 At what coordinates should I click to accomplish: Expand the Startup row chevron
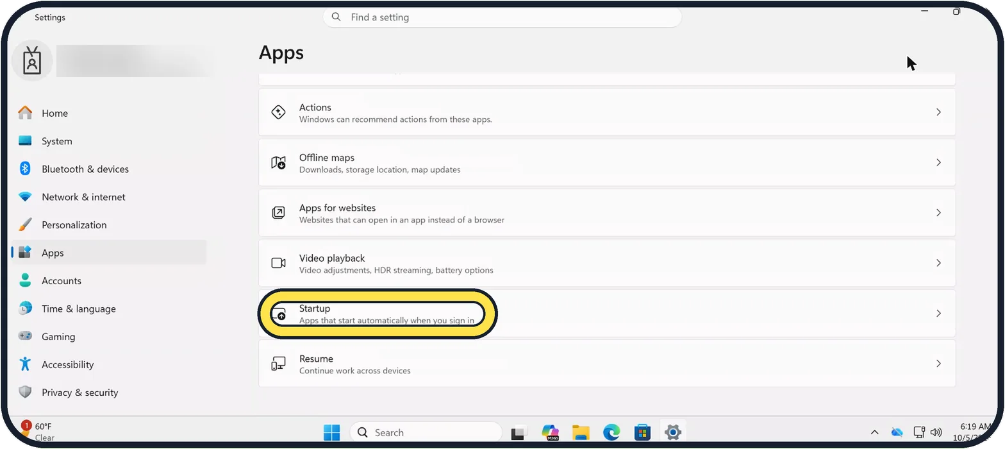pyautogui.click(x=938, y=313)
